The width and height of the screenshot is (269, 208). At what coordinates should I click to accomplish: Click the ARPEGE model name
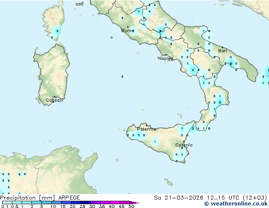[69, 198]
